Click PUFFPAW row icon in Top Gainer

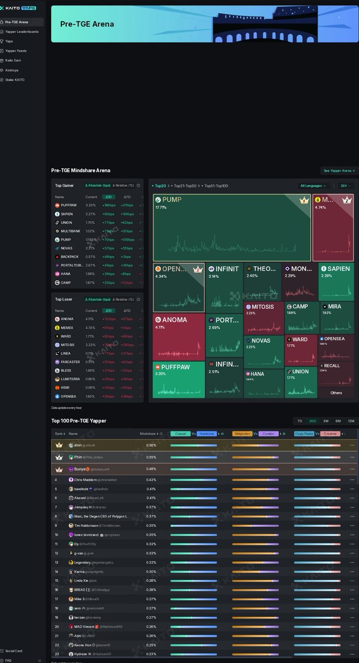click(x=57, y=206)
